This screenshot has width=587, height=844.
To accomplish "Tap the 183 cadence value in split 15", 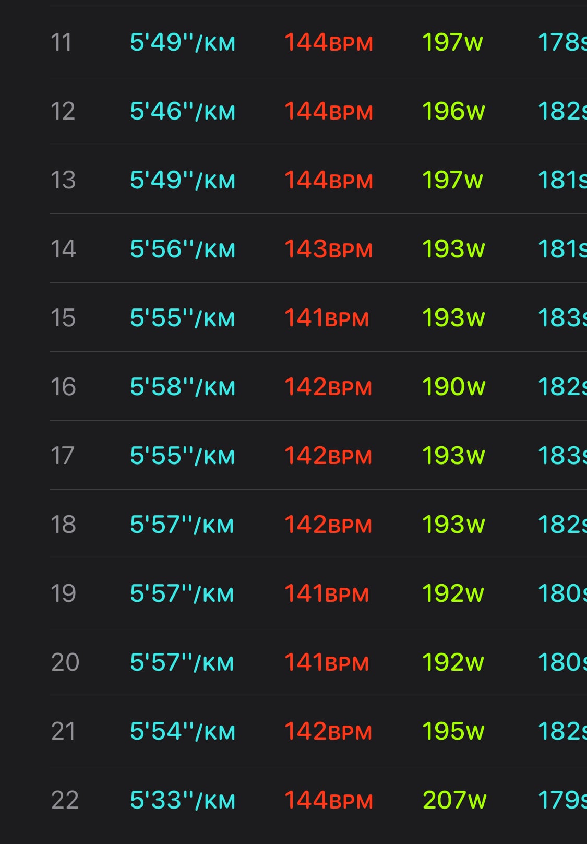I will coord(562,318).
